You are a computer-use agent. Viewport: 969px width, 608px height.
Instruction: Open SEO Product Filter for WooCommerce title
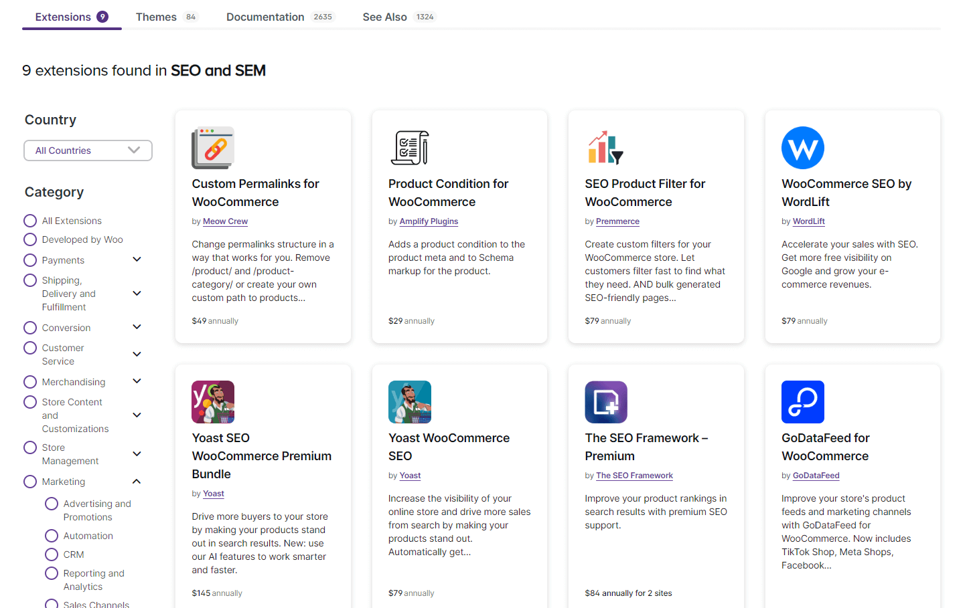click(645, 193)
